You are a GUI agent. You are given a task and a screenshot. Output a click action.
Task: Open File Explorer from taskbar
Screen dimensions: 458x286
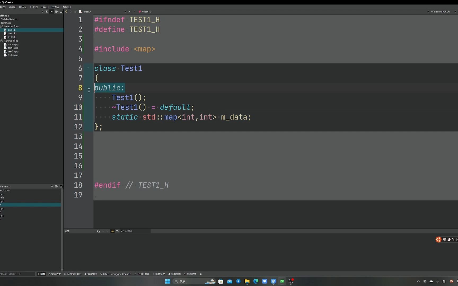click(247, 281)
